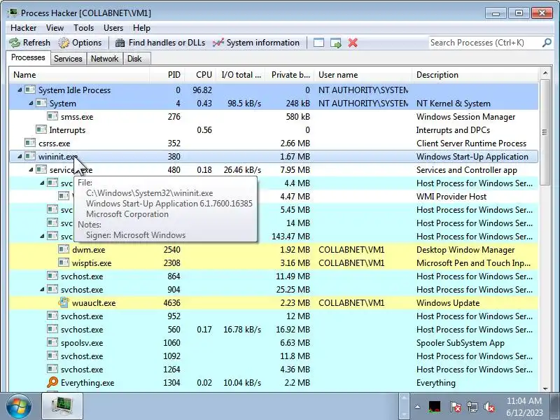The image size is (560, 420).
Task: Select the Everything.exe process row
Action: point(274,382)
